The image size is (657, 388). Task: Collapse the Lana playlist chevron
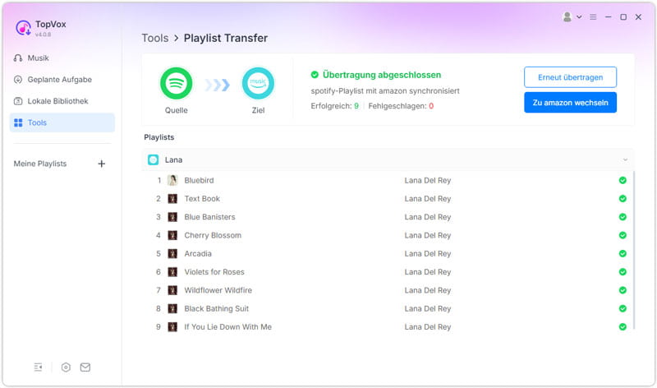coord(625,159)
